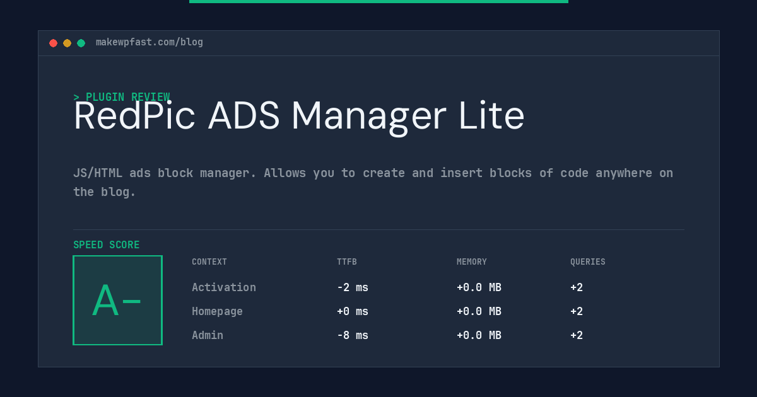Screen dimensions: 757x397
Task: Click the makewpfast.com/blog address text
Action: click(150, 42)
